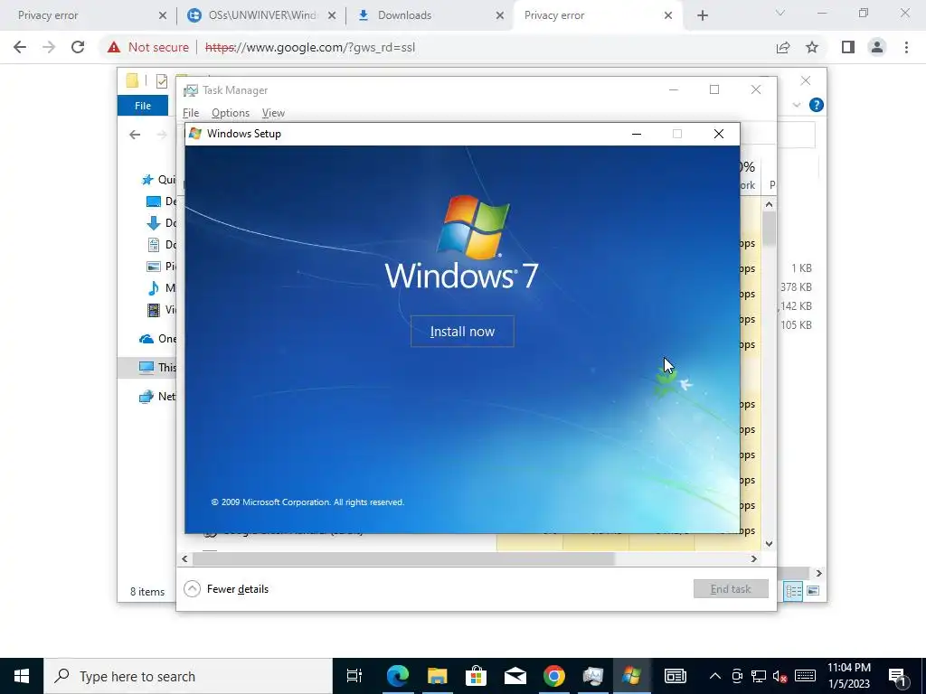Open File Explorer help icon

(817, 105)
